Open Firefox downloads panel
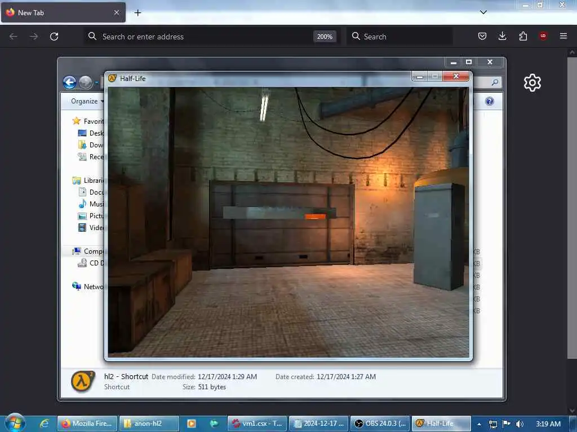577x432 pixels. (502, 36)
